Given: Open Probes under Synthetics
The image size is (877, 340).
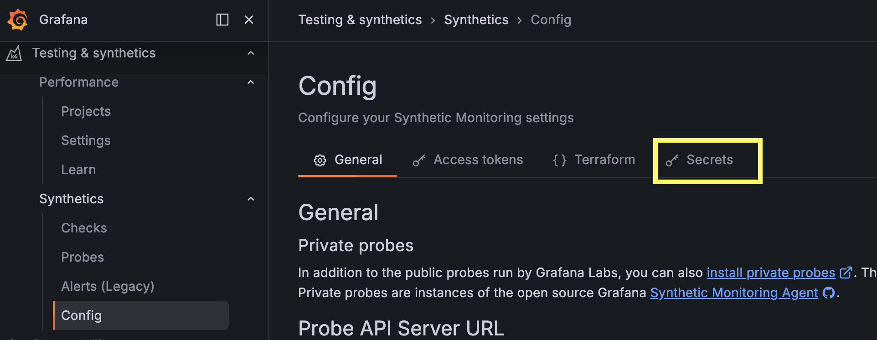Looking at the screenshot, I should (x=83, y=257).
